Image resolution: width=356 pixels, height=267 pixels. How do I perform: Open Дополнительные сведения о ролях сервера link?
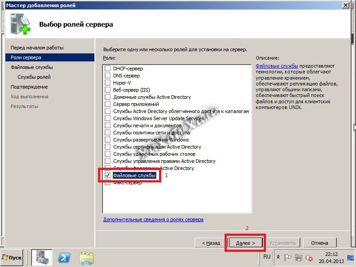tap(153, 219)
